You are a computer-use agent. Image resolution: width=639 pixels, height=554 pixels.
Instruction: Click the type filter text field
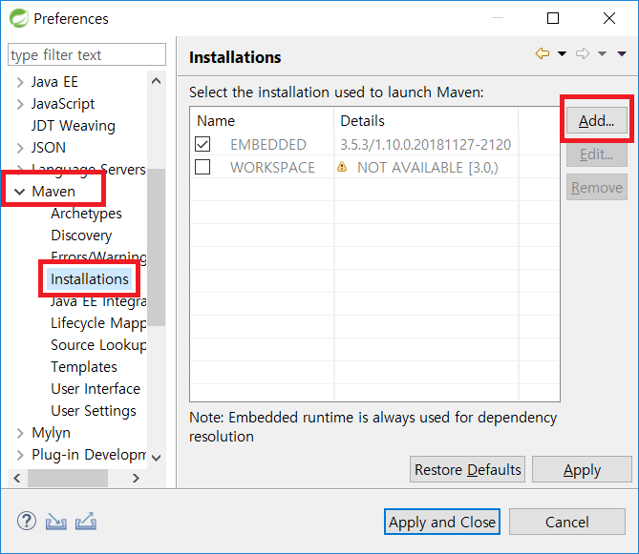pos(87,54)
